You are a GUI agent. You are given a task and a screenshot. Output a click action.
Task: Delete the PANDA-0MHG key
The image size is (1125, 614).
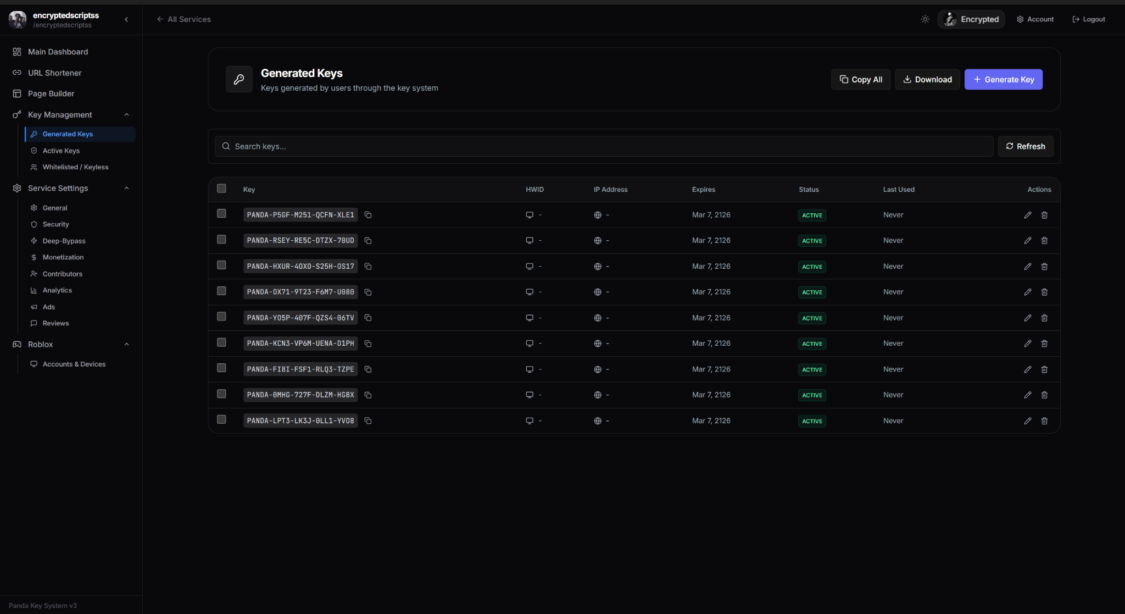pyautogui.click(x=1044, y=395)
